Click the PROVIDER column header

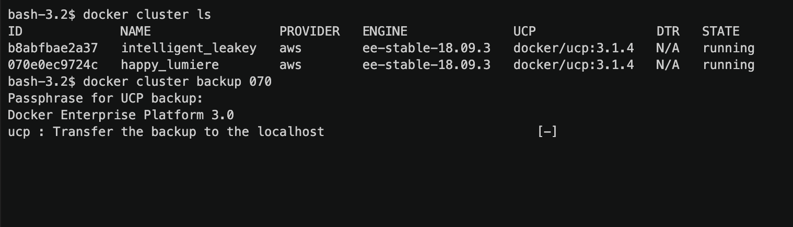[x=309, y=31]
